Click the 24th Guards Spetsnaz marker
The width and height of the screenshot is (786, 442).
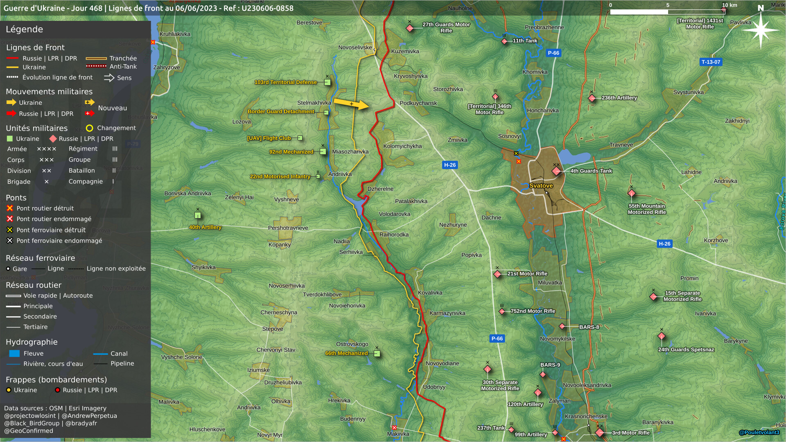point(662,336)
